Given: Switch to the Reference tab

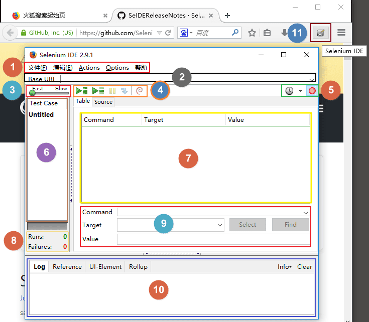Looking at the screenshot, I should tap(67, 267).
